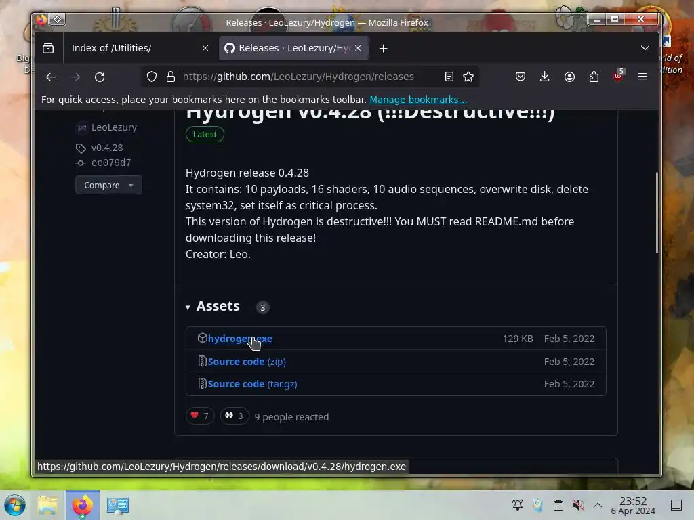Collapse the Assets section triangle
This screenshot has height=520, width=694.
[188, 307]
